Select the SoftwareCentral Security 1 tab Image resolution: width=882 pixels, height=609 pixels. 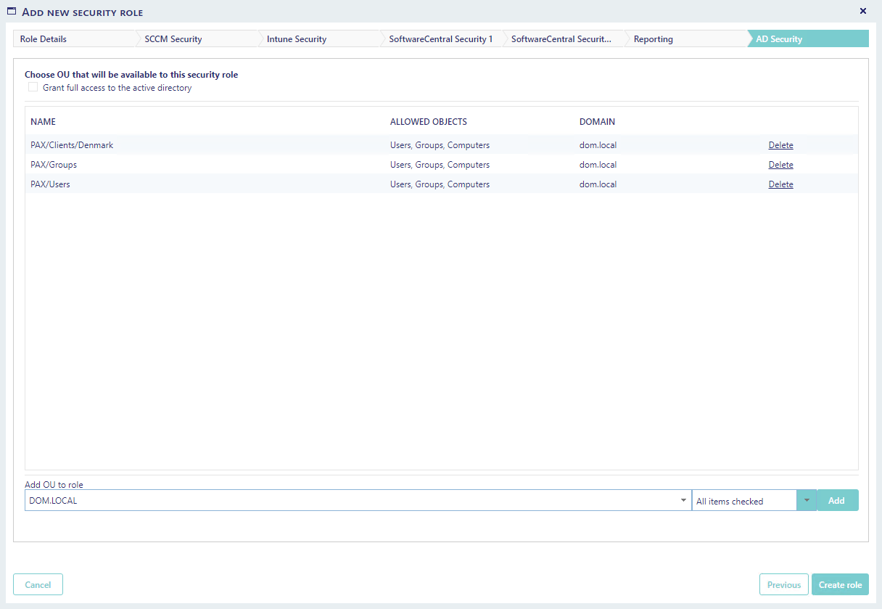(x=440, y=39)
